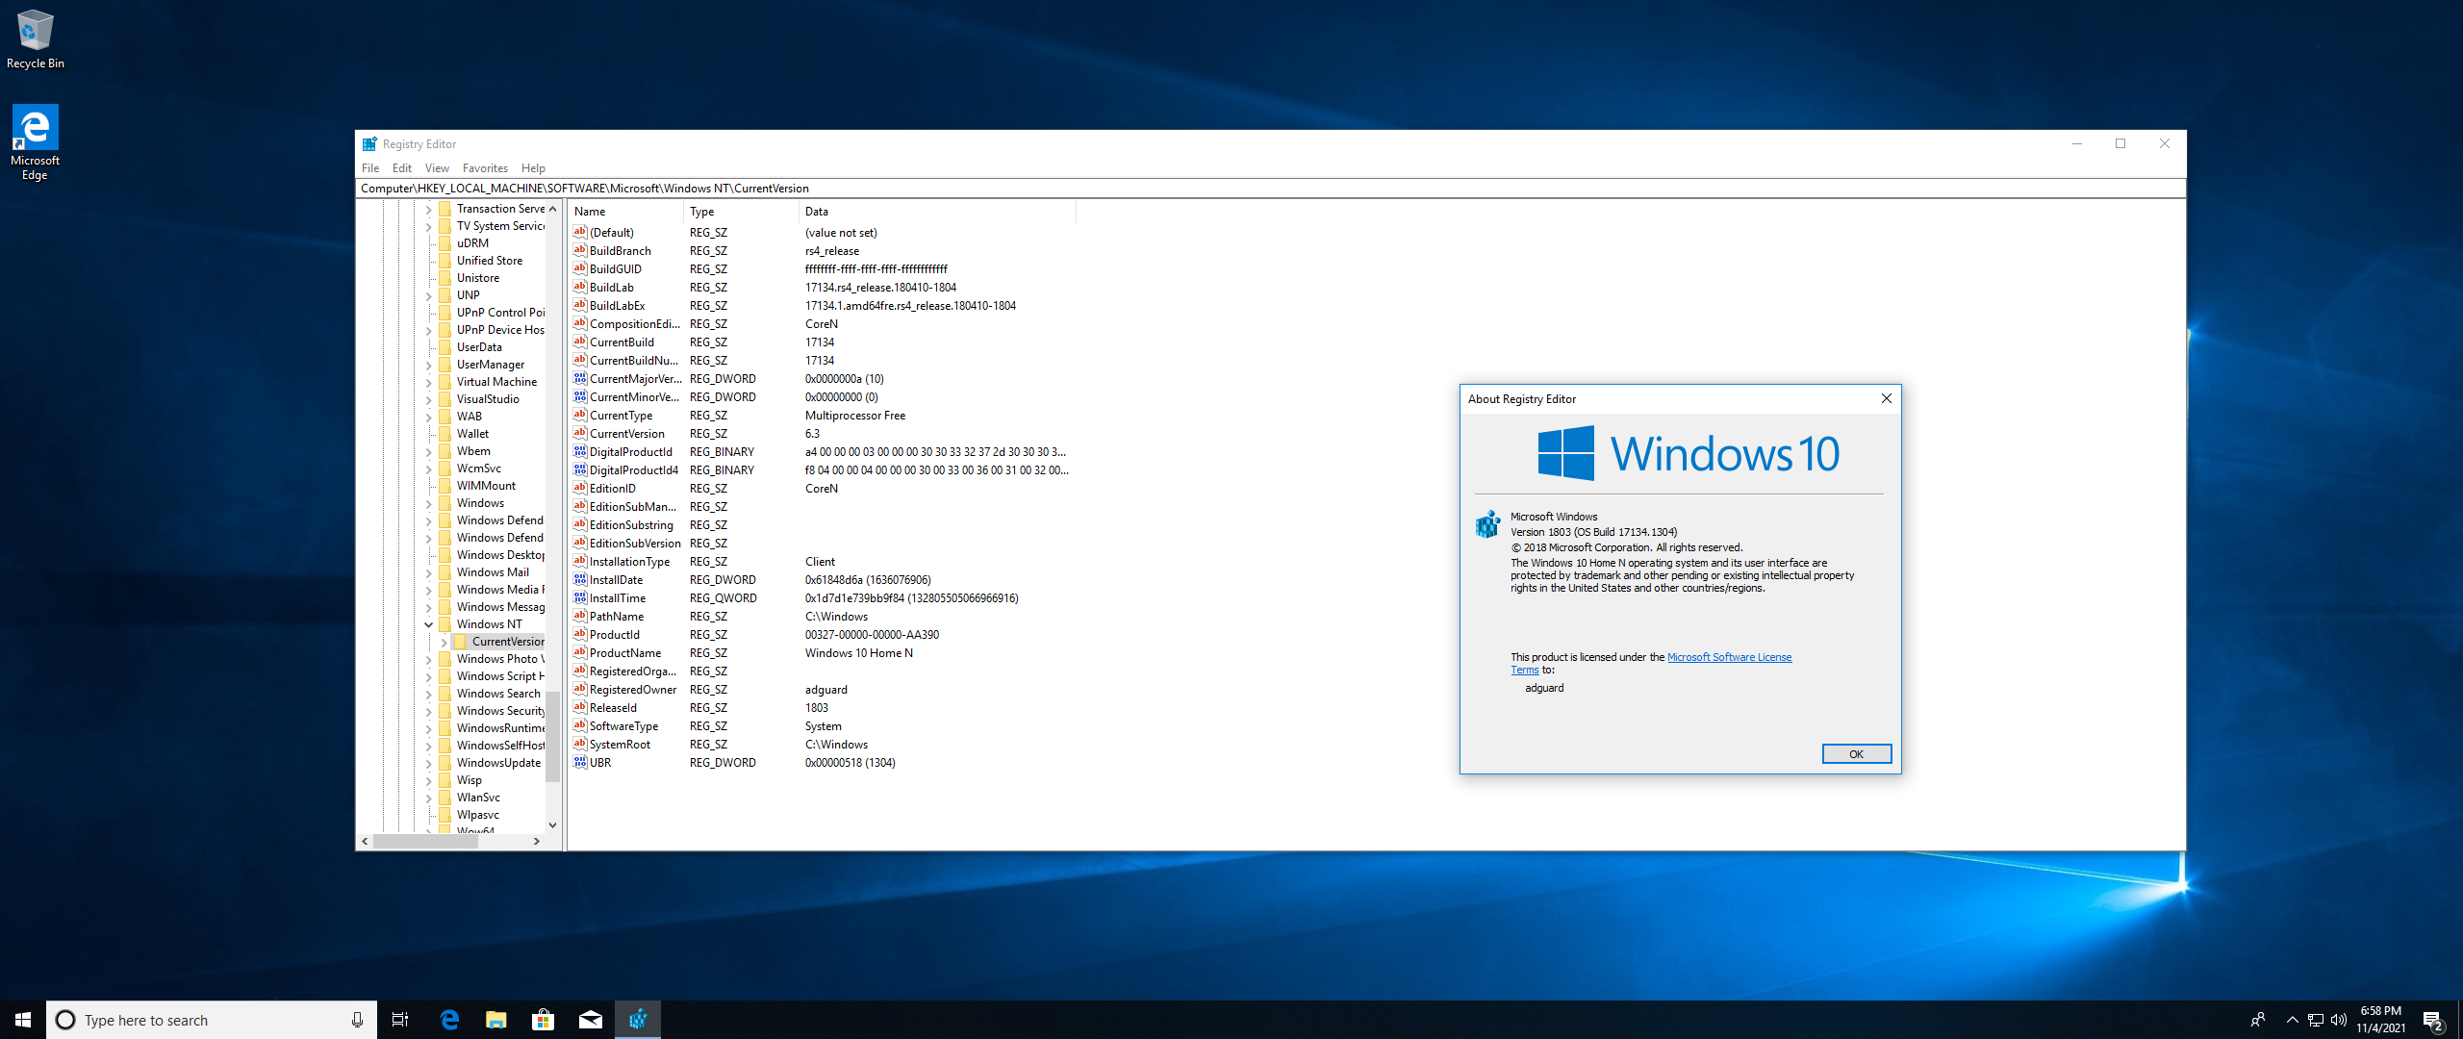Open the Action Center notifications icon
2463x1039 pixels.
[x=2433, y=1020]
